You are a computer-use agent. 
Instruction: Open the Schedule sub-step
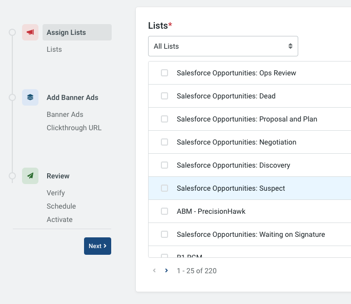[61, 206]
